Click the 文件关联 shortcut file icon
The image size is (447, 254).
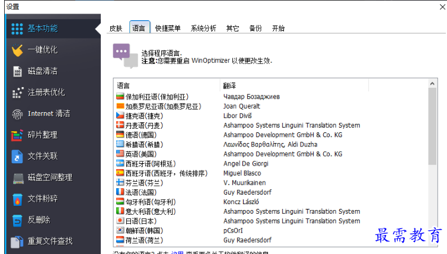pos(17,157)
